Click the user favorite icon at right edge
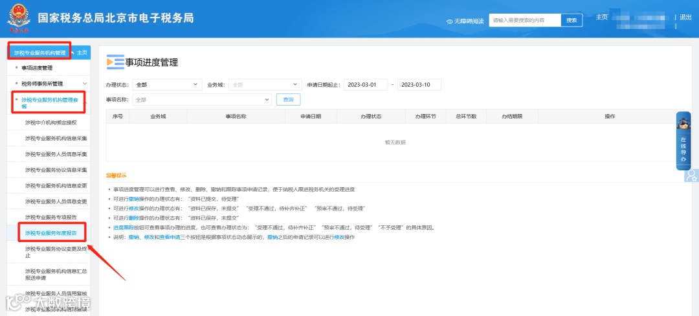This screenshot has height=316, width=699. coord(691,175)
